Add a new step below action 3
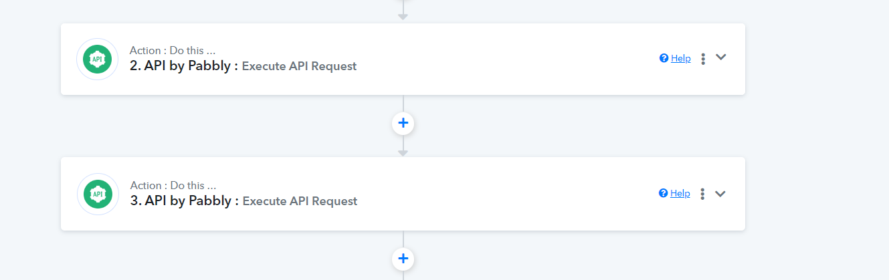Screen dimensions: 889x280 (x=403, y=258)
